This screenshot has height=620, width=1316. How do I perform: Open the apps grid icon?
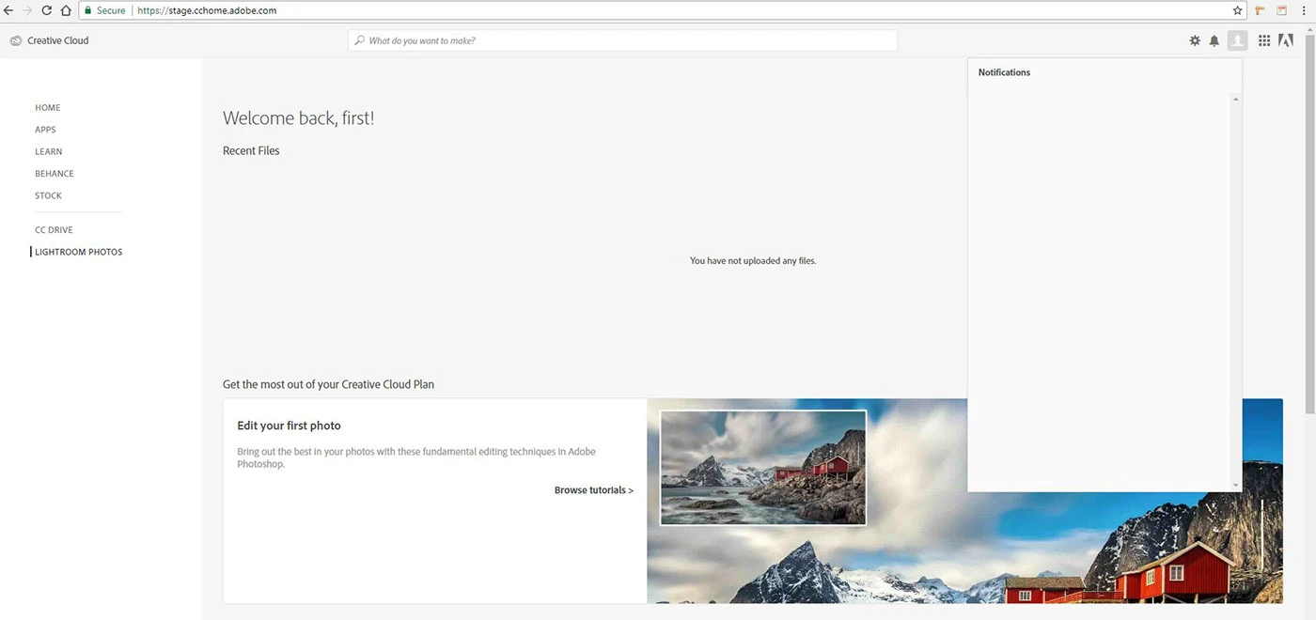click(1264, 40)
